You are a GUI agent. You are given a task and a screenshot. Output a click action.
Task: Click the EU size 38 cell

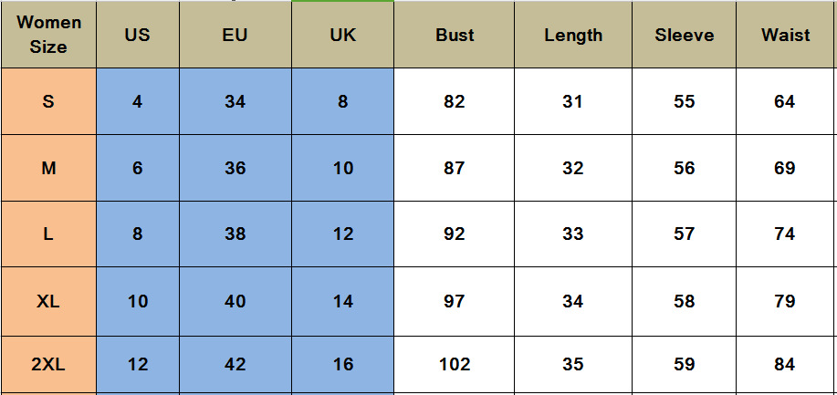tap(235, 234)
